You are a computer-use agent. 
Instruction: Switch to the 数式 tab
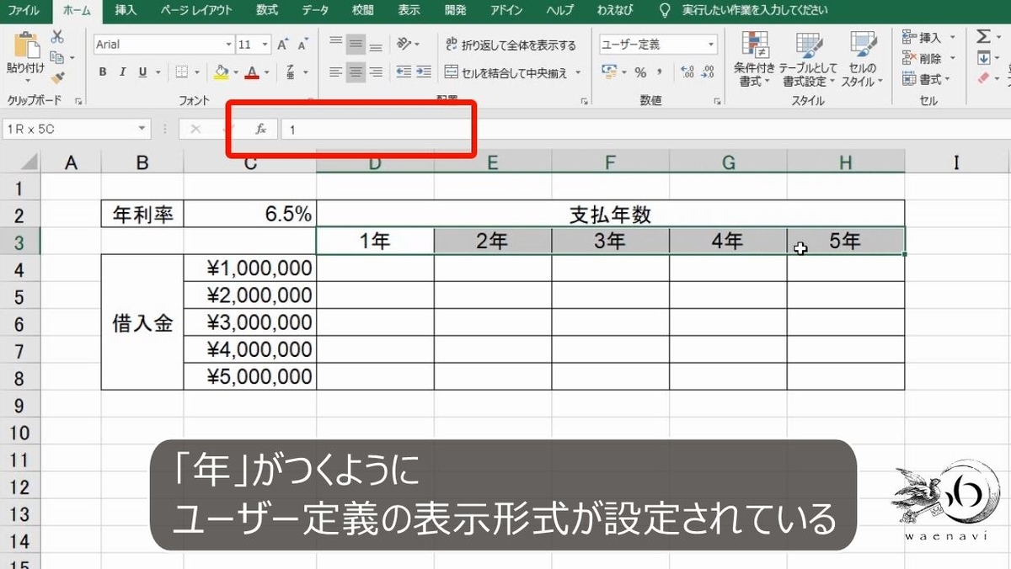(267, 10)
